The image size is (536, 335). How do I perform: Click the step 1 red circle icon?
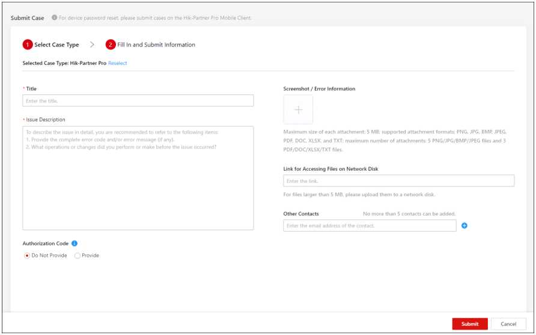click(28, 45)
